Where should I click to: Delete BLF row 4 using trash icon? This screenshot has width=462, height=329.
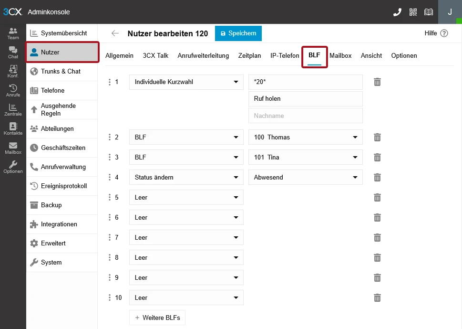(x=377, y=178)
